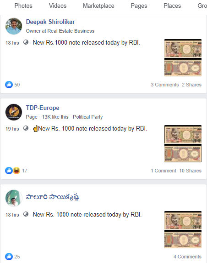Image resolution: width=207 pixels, height=263 pixels.
Task: Open the Marketplace tab
Action: coord(98,6)
